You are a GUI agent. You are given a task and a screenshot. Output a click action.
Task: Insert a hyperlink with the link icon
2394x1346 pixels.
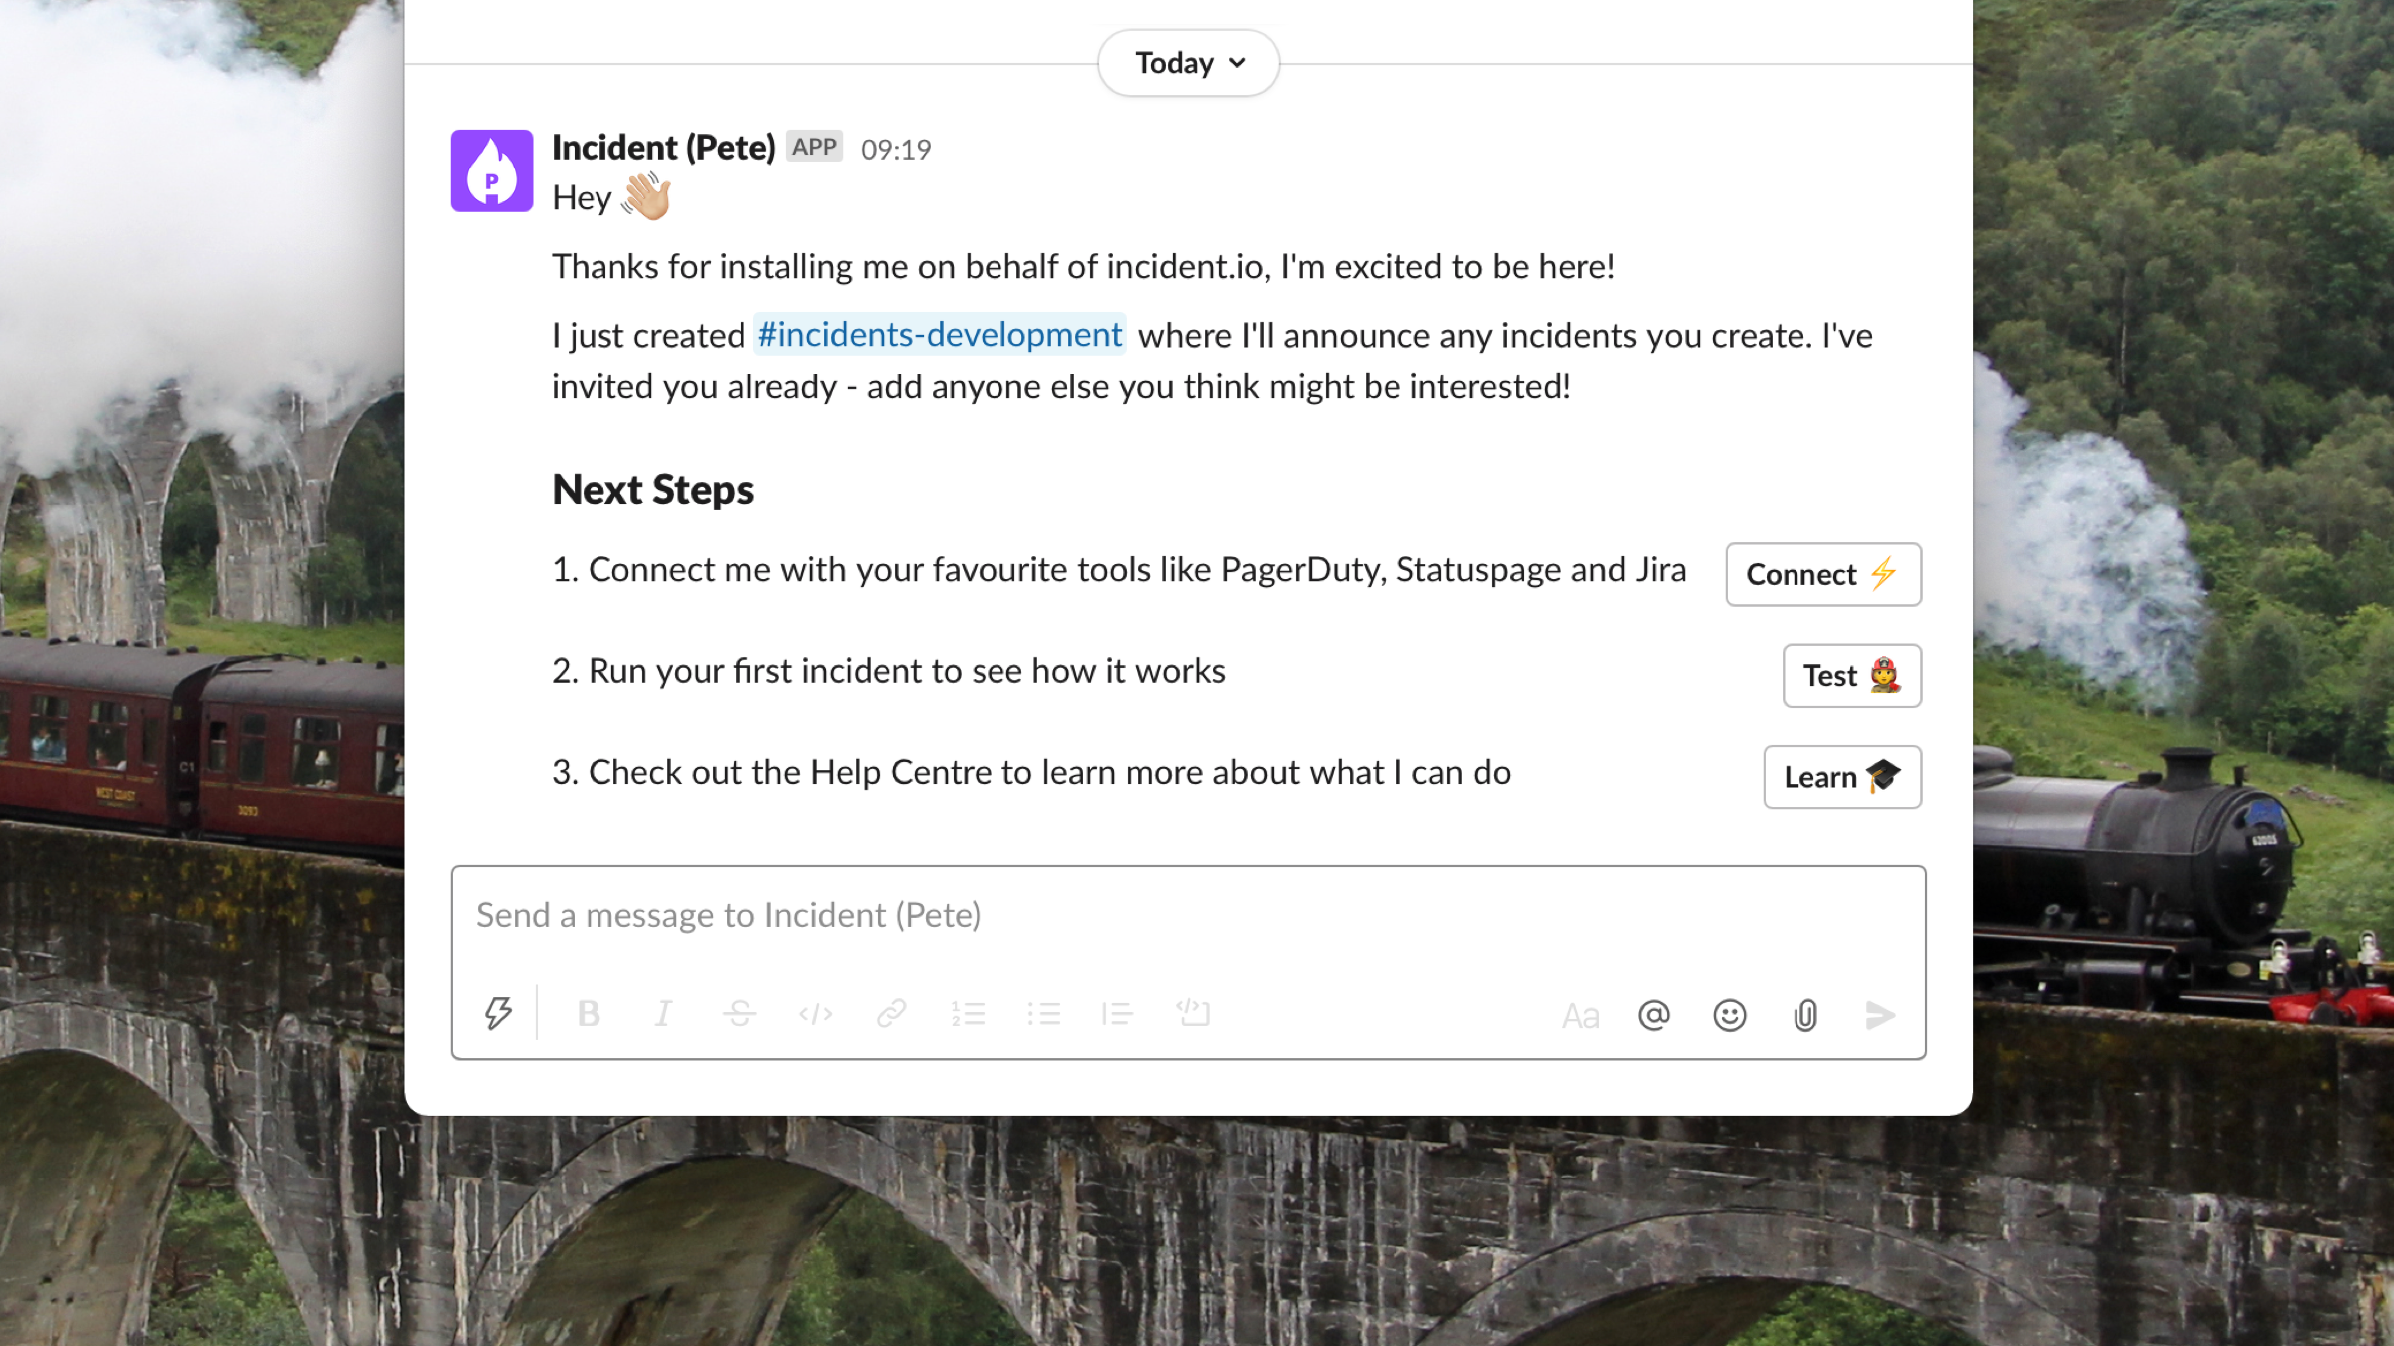click(x=891, y=1014)
